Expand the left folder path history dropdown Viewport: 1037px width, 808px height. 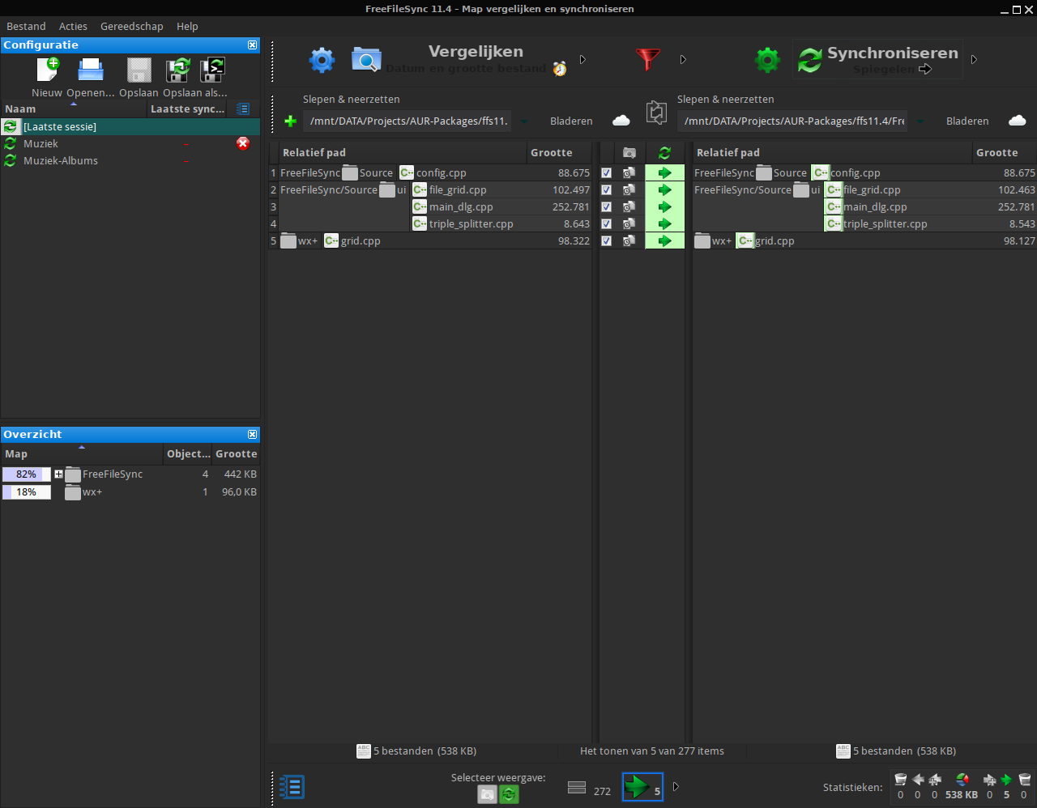pos(524,121)
